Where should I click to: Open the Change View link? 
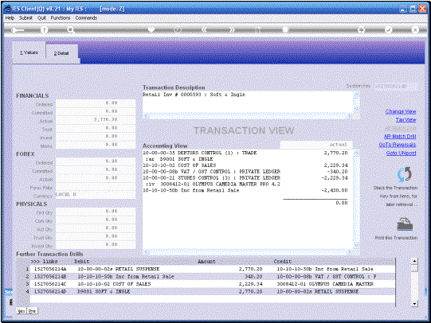point(401,111)
